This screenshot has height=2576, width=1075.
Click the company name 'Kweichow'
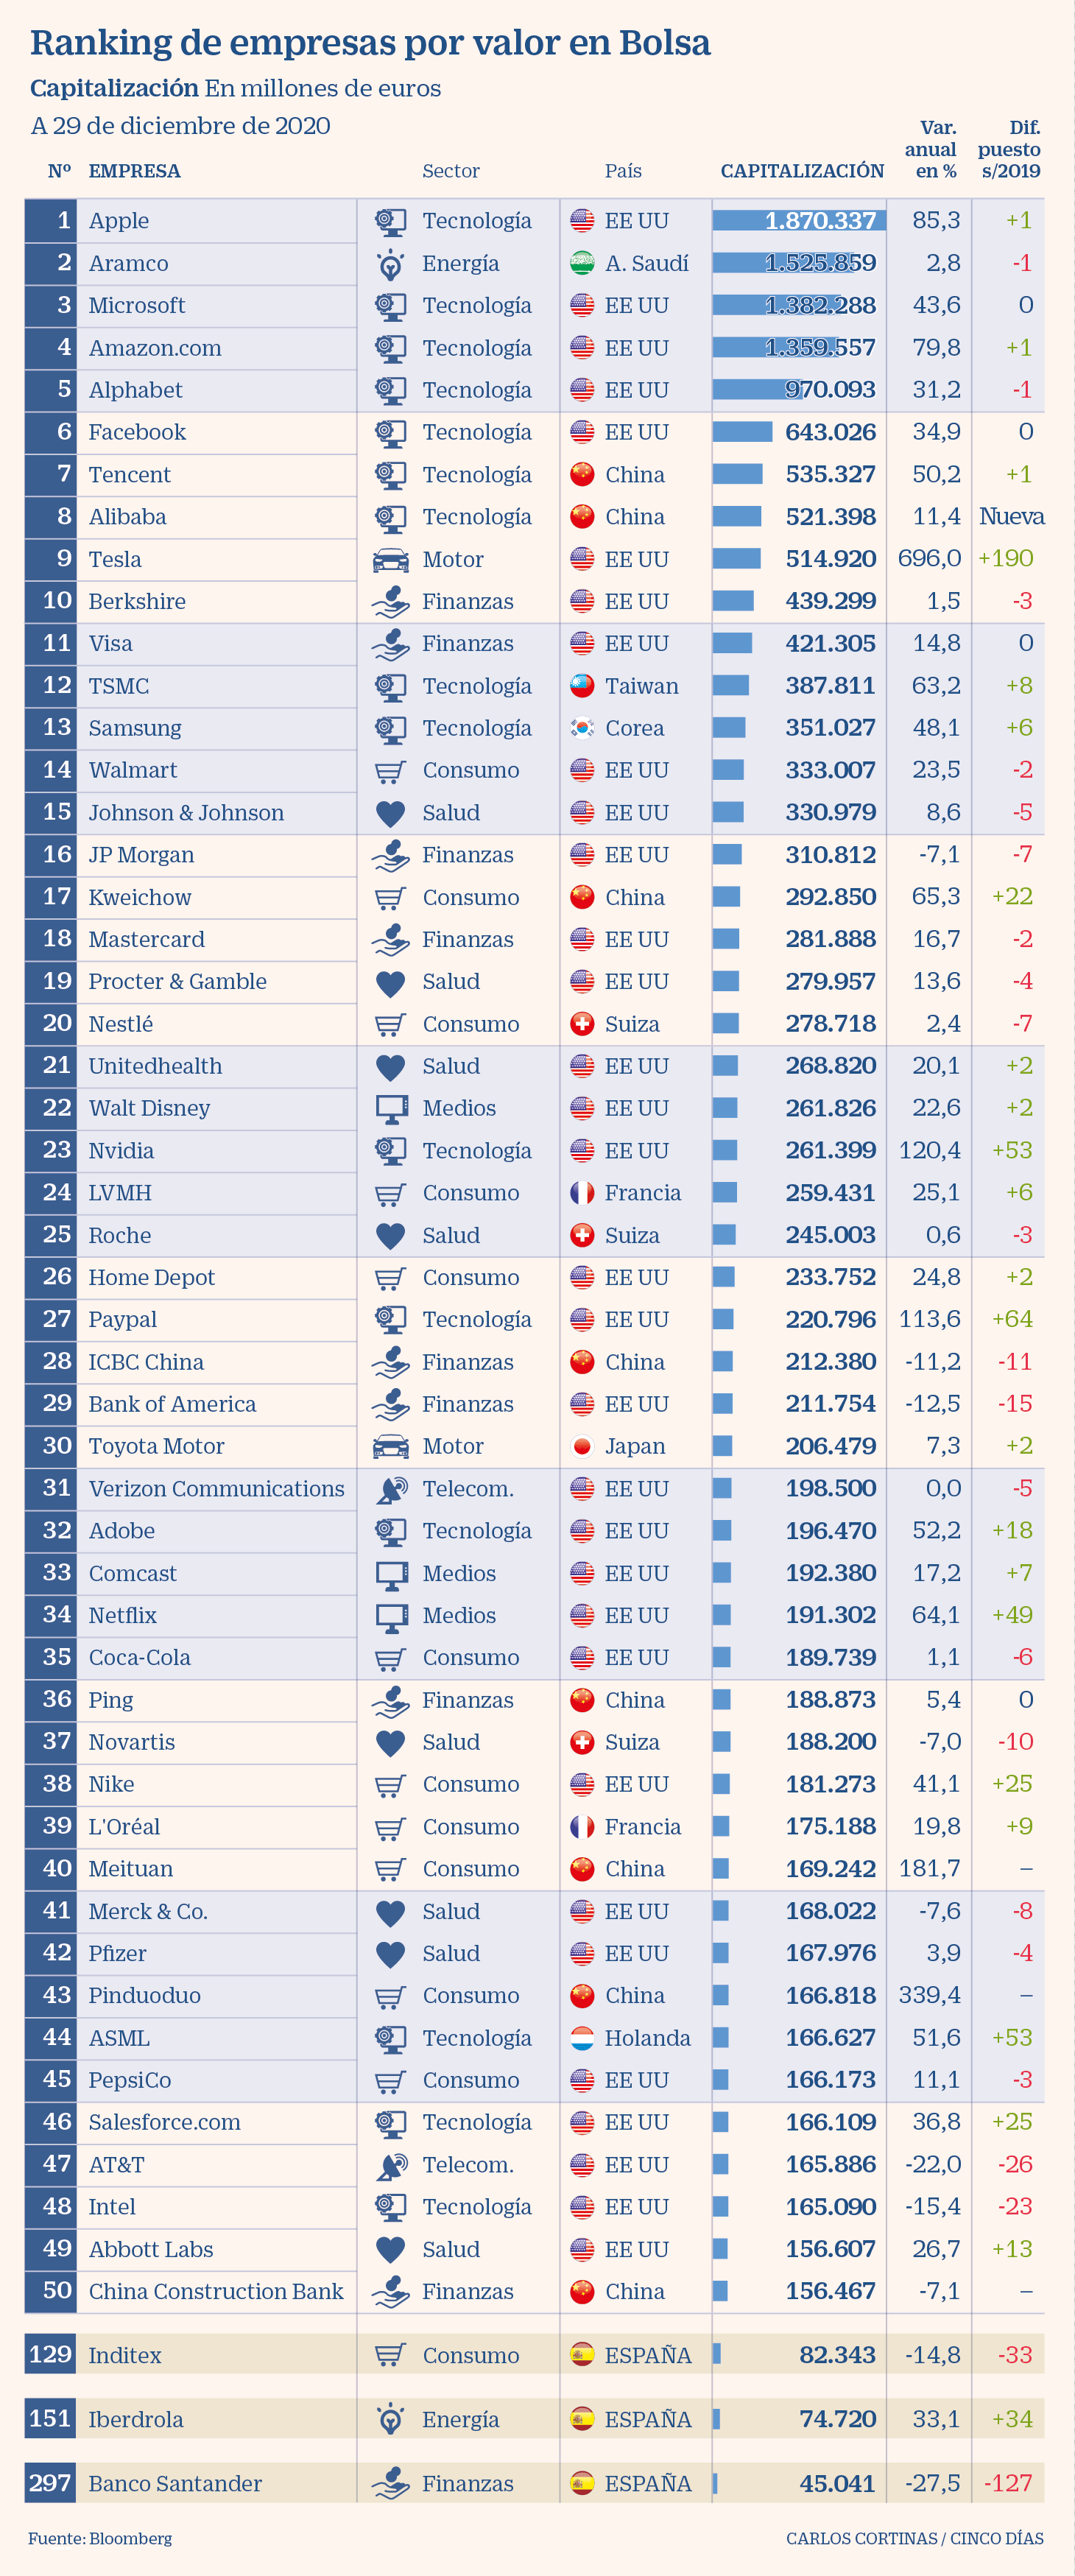pos(140,897)
